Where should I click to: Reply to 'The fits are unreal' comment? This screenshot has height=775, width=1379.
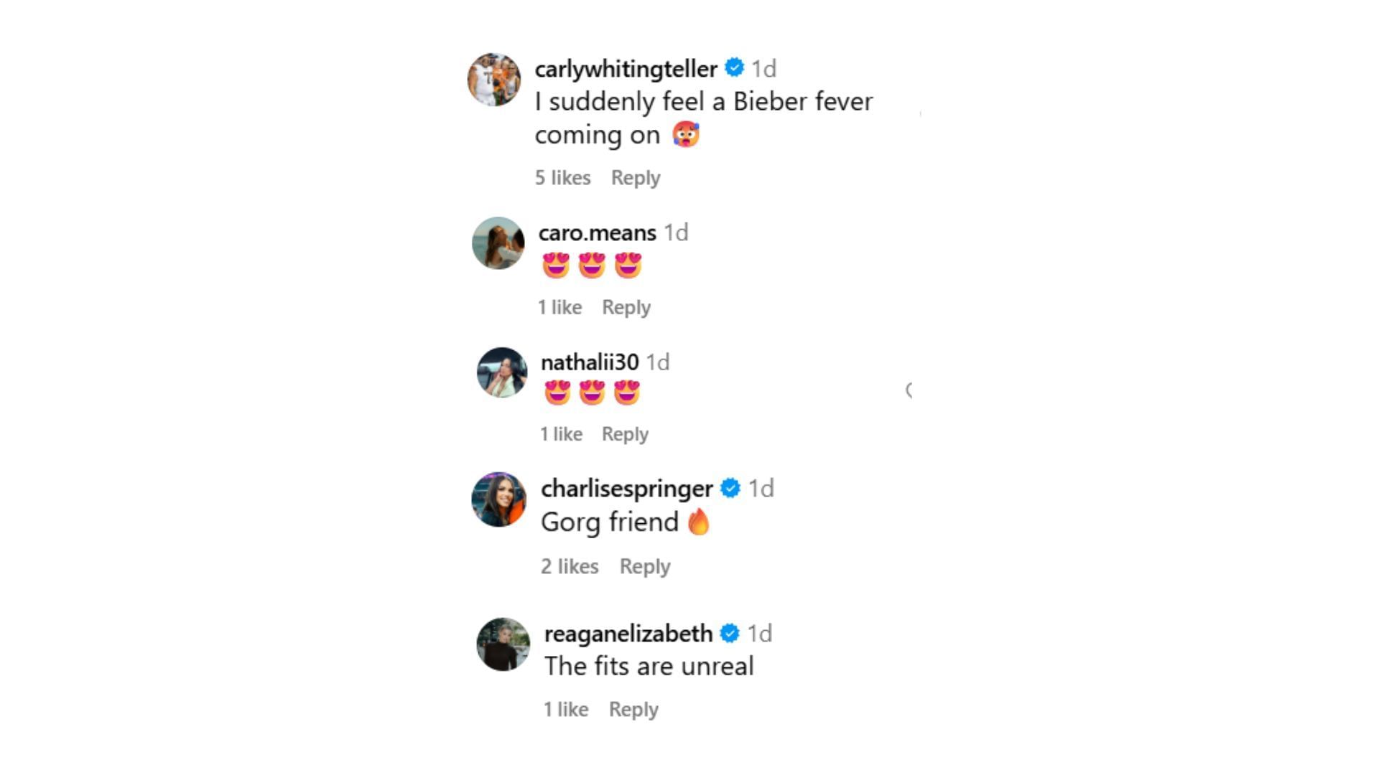pyautogui.click(x=633, y=710)
